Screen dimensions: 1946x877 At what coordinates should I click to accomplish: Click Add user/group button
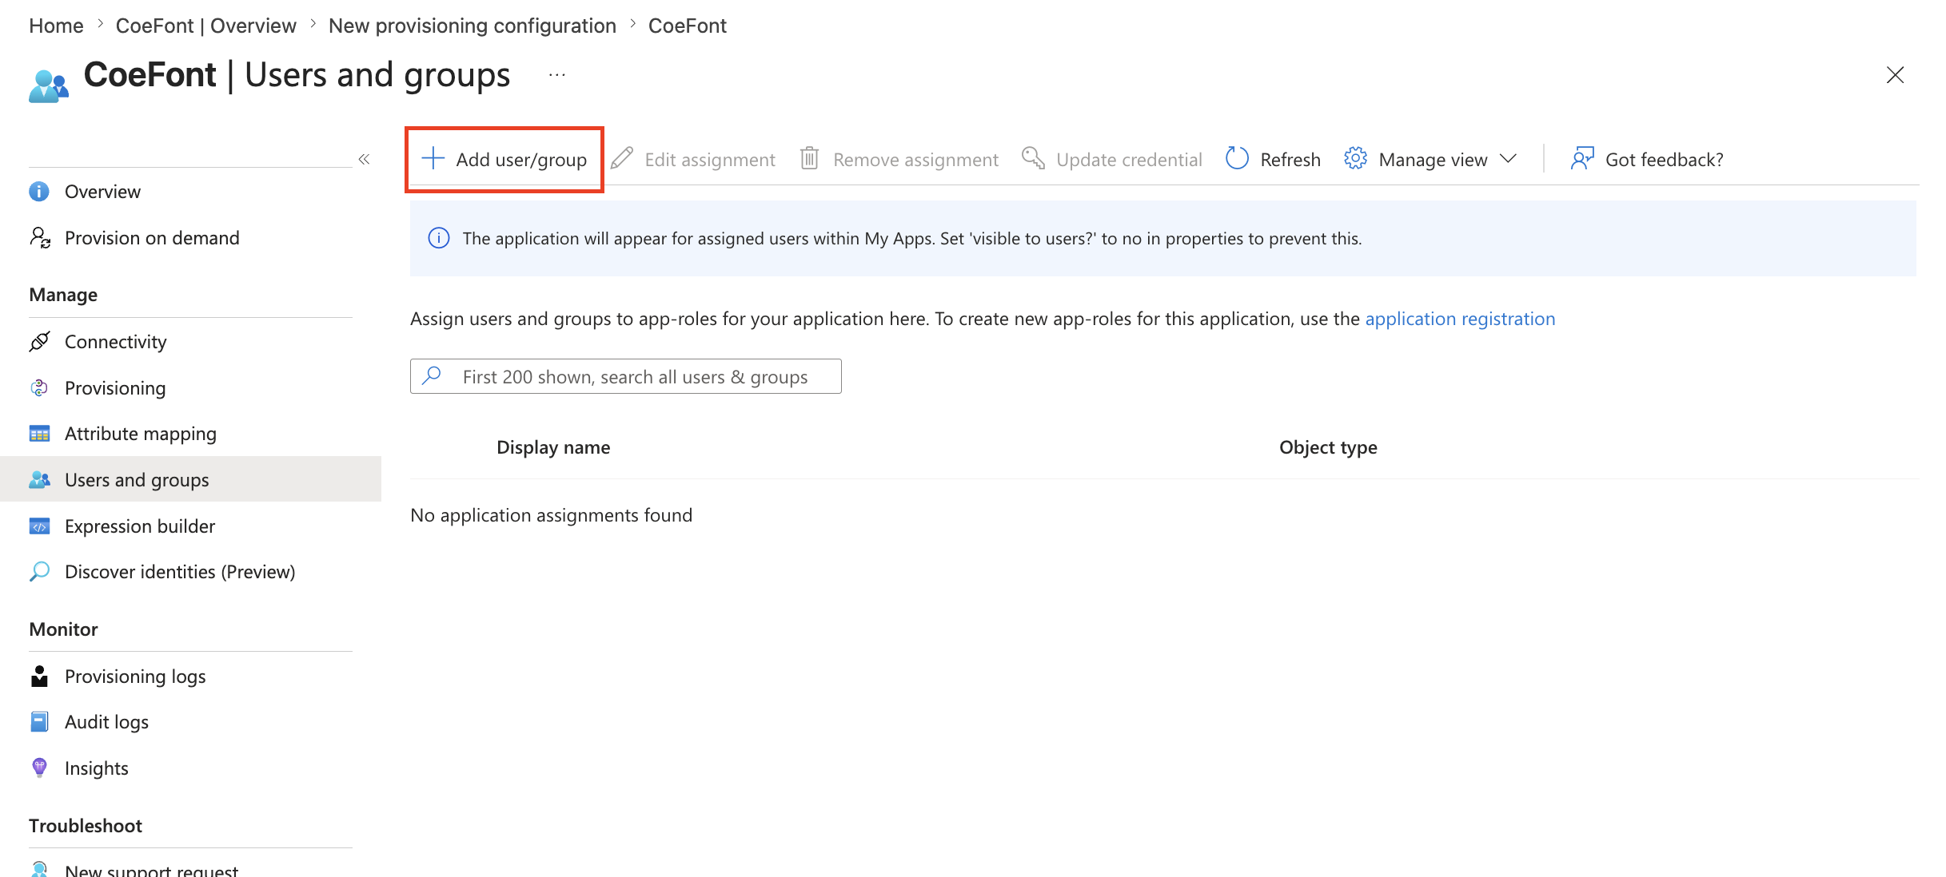pyautogui.click(x=504, y=159)
